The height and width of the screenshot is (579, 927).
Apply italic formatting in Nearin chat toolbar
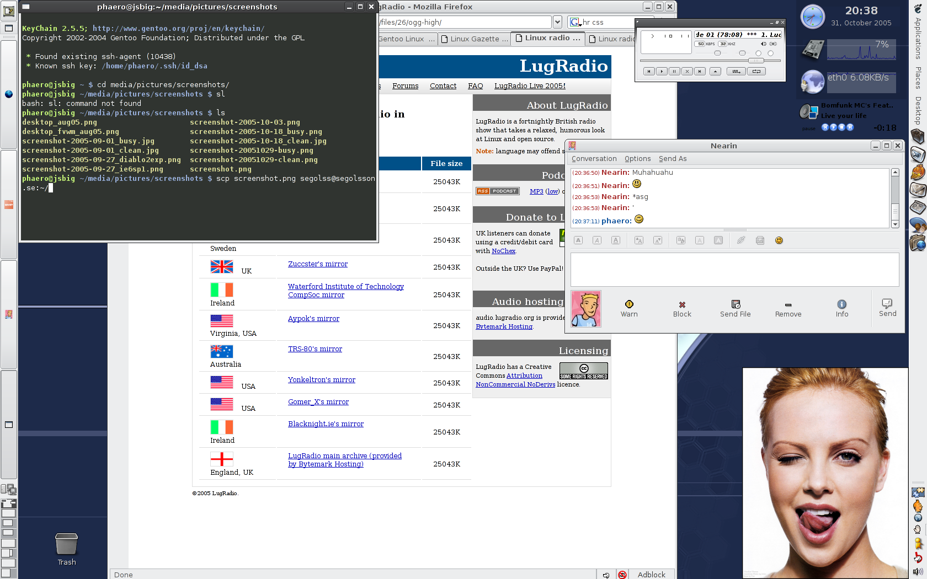click(x=597, y=240)
